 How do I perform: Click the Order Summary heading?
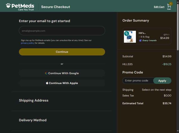(x=136, y=21)
